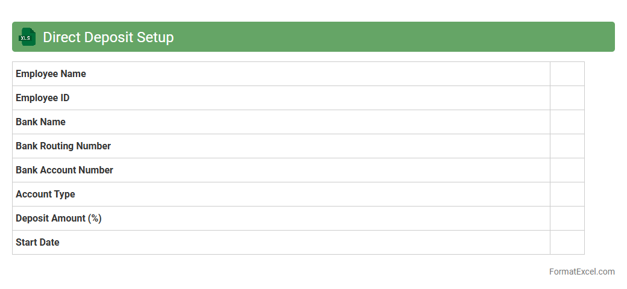This screenshot has width=627, height=289.
Task: Click the green XLS file icon
Action: coord(27,37)
